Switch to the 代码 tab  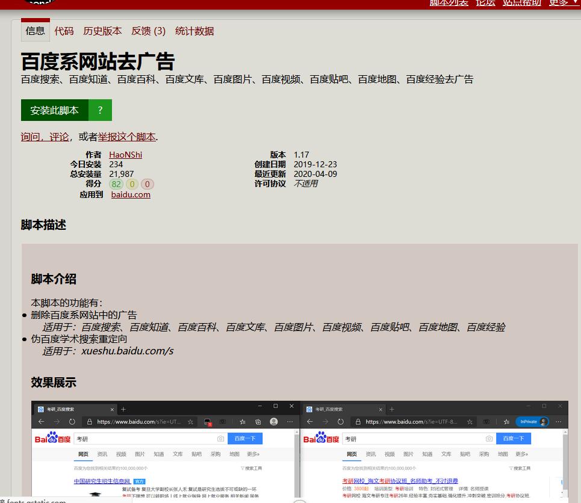[x=64, y=31]
